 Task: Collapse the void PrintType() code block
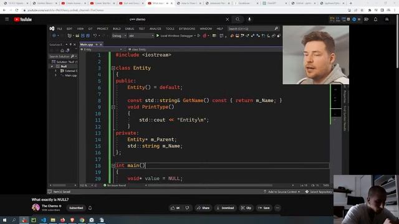pos(113,107)
